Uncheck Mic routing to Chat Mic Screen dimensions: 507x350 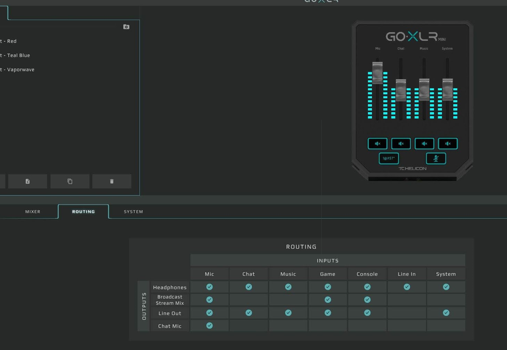(x=209, y=325)
